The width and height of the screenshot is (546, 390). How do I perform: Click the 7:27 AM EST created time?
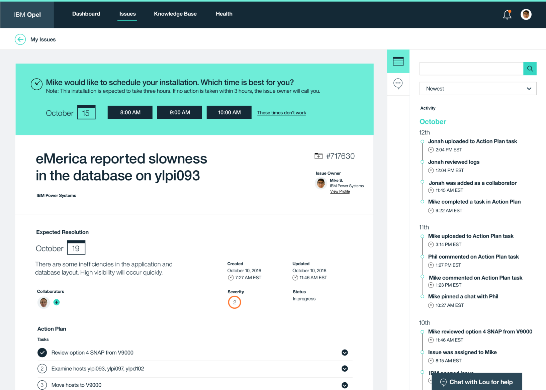click(248, 278)
